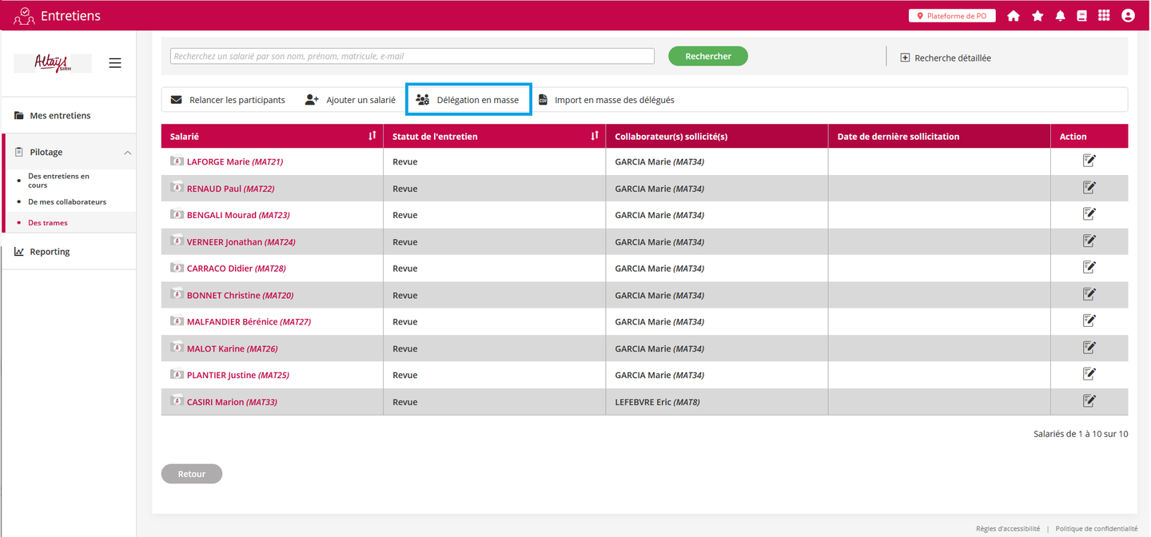
Task: Sort by Statut de l'entretien column
Action: coord(594,137)
